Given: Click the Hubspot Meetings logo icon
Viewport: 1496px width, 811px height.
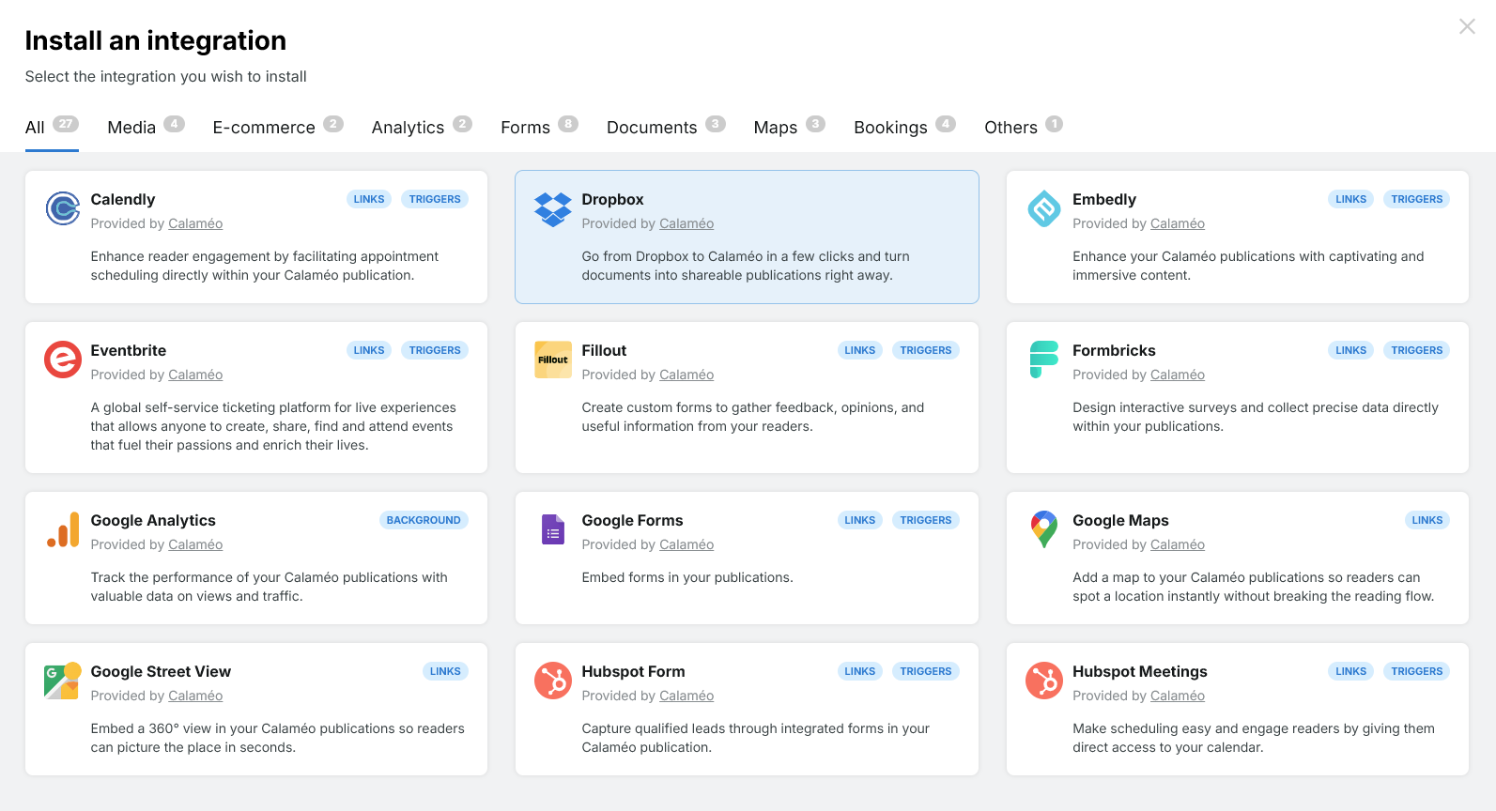Looking at the screenshot, I should tap(1044, 681).
